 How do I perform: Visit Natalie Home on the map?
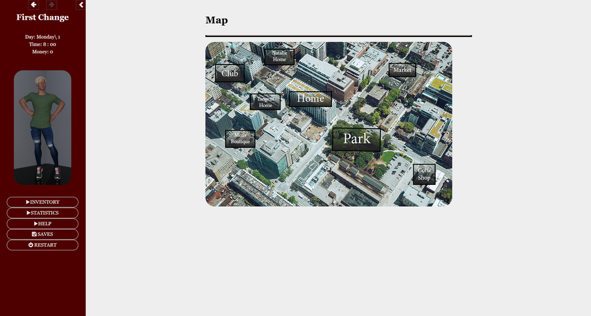[279, 57]
